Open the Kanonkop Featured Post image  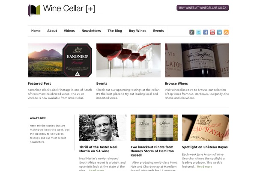pyautogui.click(x=60, y=60)
